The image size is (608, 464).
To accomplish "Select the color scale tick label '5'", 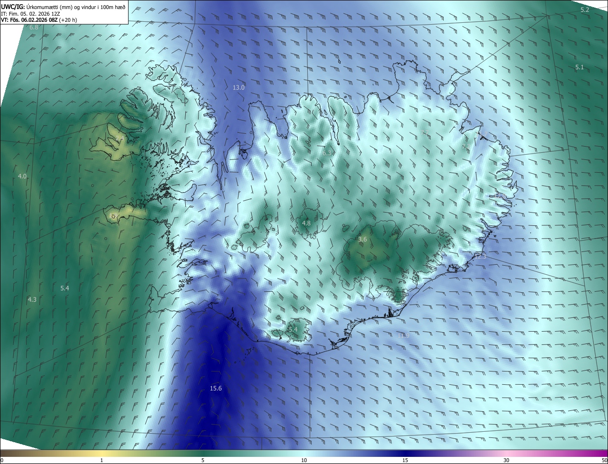I will (x=203, y=461).
